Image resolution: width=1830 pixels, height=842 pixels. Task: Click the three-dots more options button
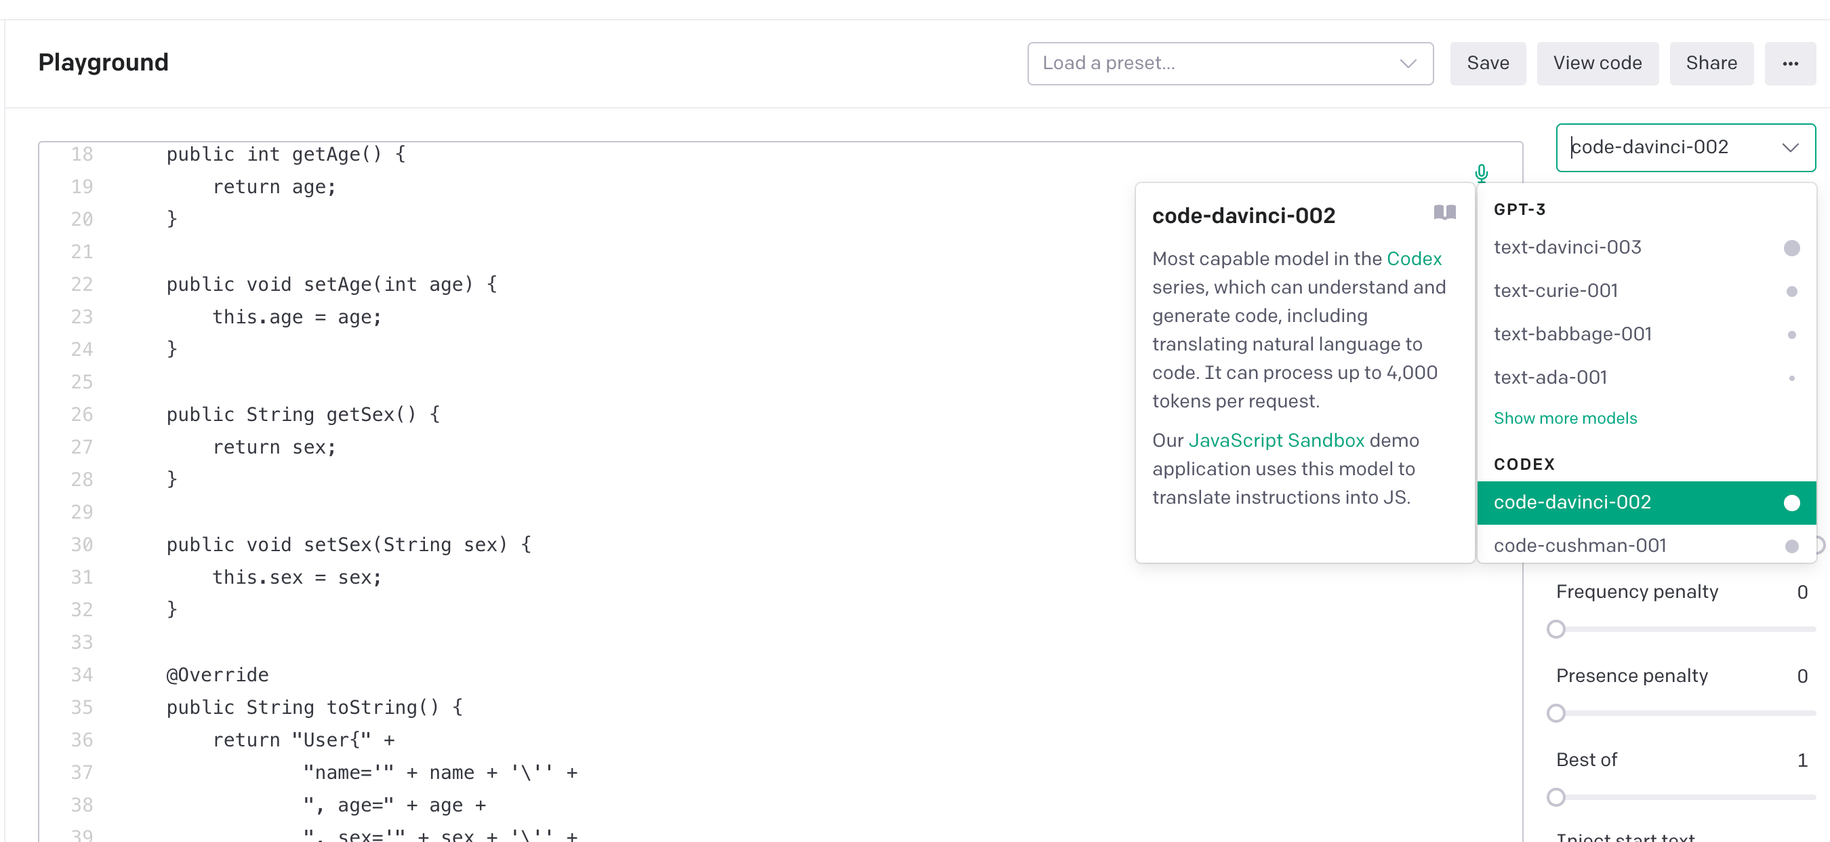point(1789,63)
